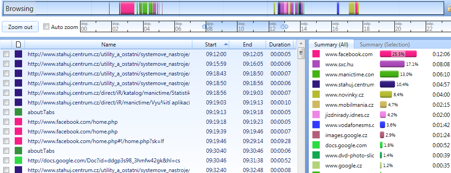
Task: Click the document icon column header
Action: (x=18, y=45)
